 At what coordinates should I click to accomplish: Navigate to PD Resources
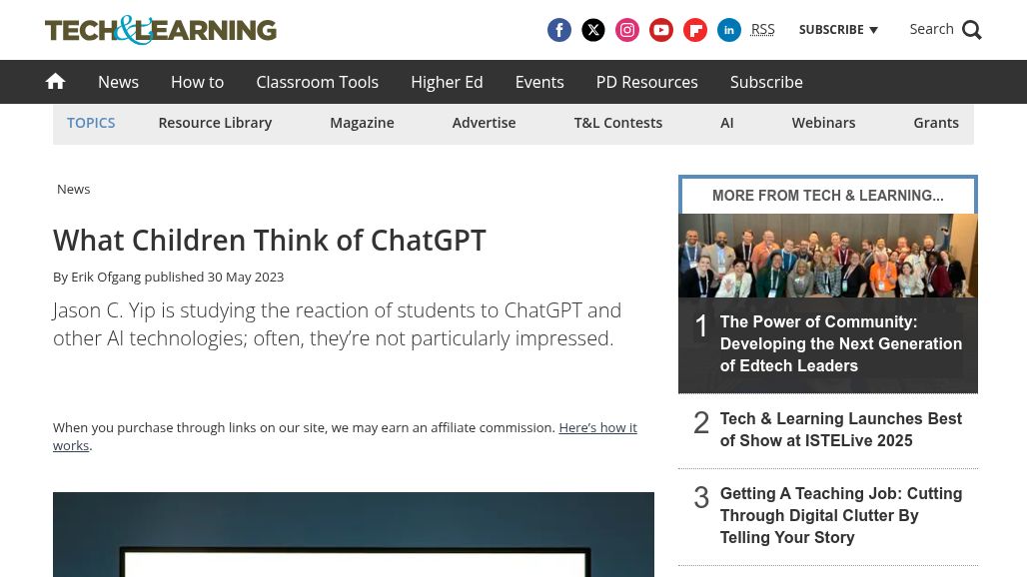tap(647, 82)
